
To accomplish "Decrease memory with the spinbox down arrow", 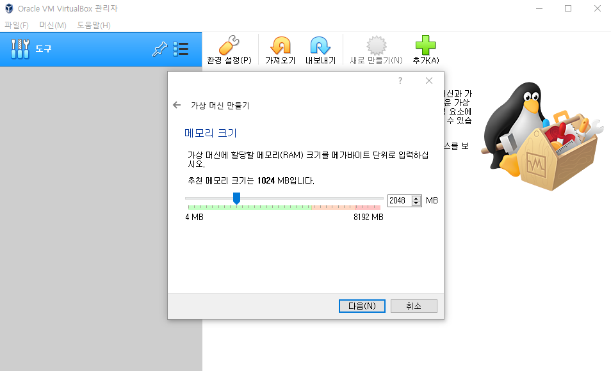I will tap(416, 203).
